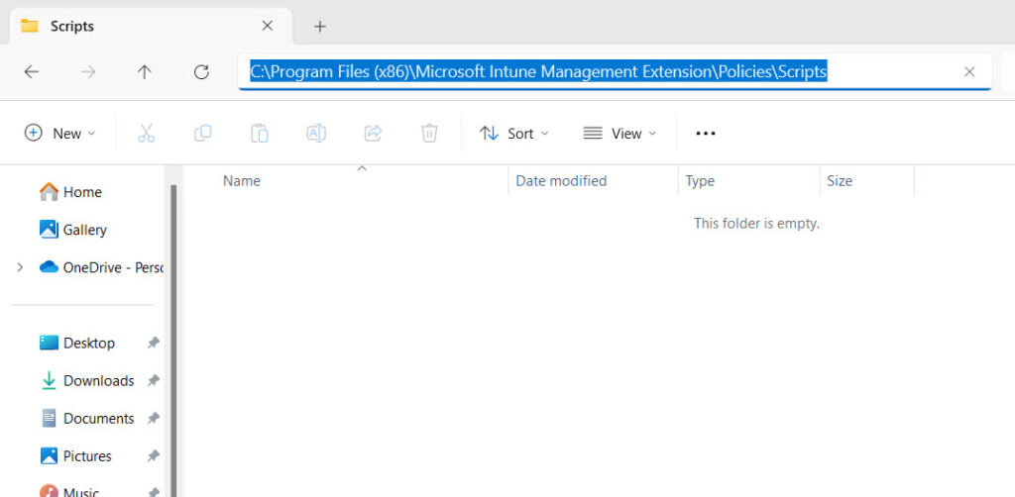Viewport: 1015px width, 497px height.
Task: Click the Cut scissors icon
Action: (x=147, y=133)
